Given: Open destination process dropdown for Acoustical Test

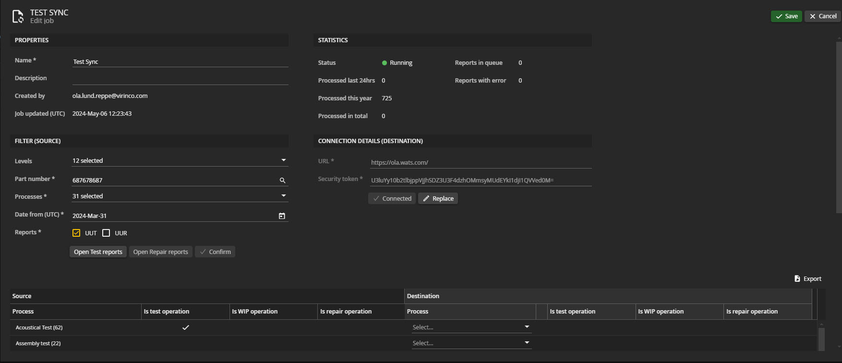Looking at the screenshot, I should point(471,327).
